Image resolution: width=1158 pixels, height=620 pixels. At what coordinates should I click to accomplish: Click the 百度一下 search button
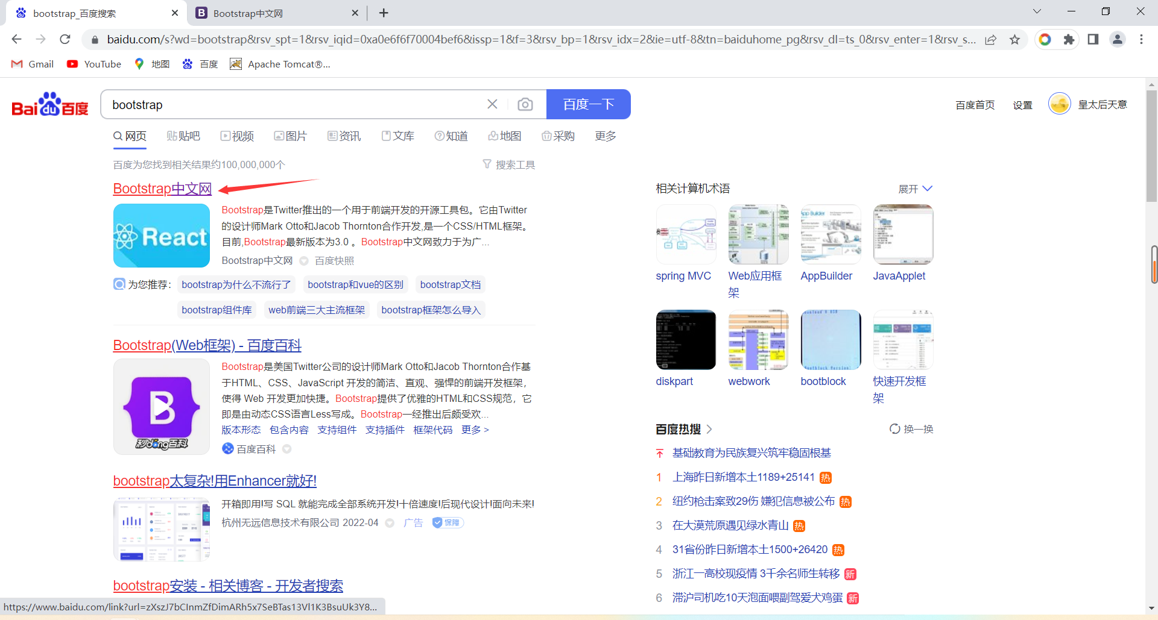point(589,104)
